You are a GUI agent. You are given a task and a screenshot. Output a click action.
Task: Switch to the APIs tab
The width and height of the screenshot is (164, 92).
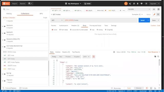(x=41, y=14)
